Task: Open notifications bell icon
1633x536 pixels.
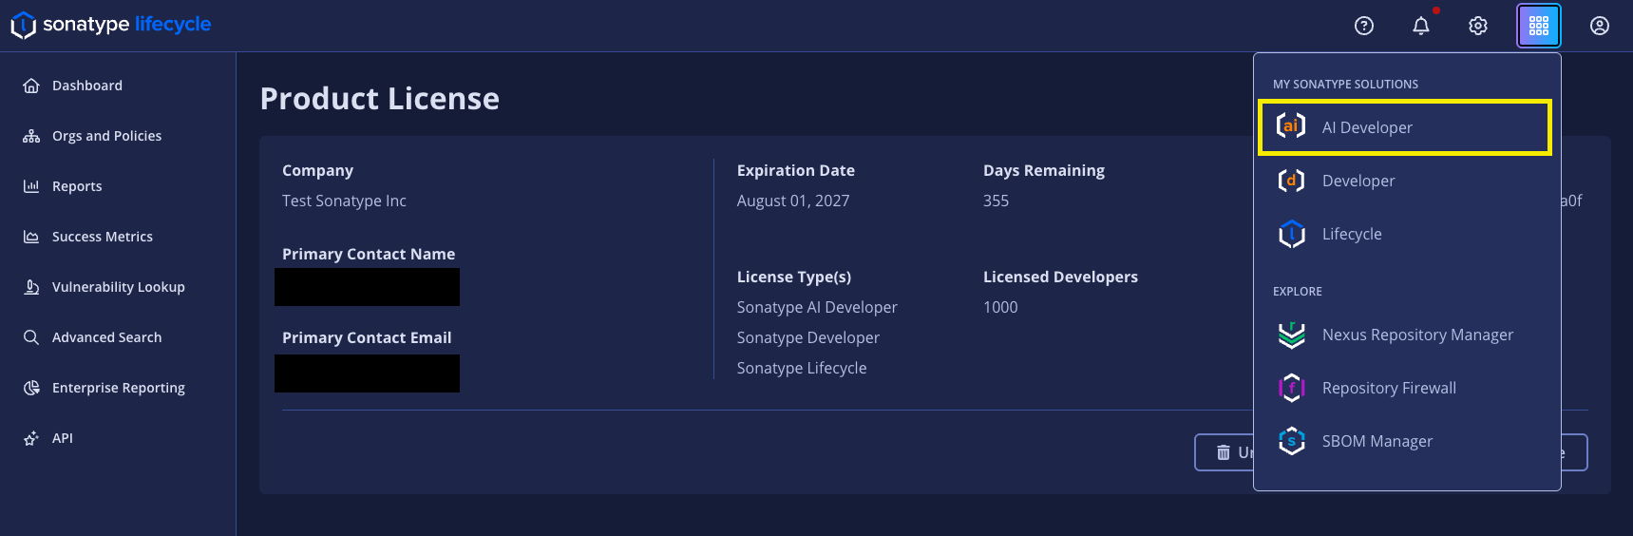Action: point(1421,26)
